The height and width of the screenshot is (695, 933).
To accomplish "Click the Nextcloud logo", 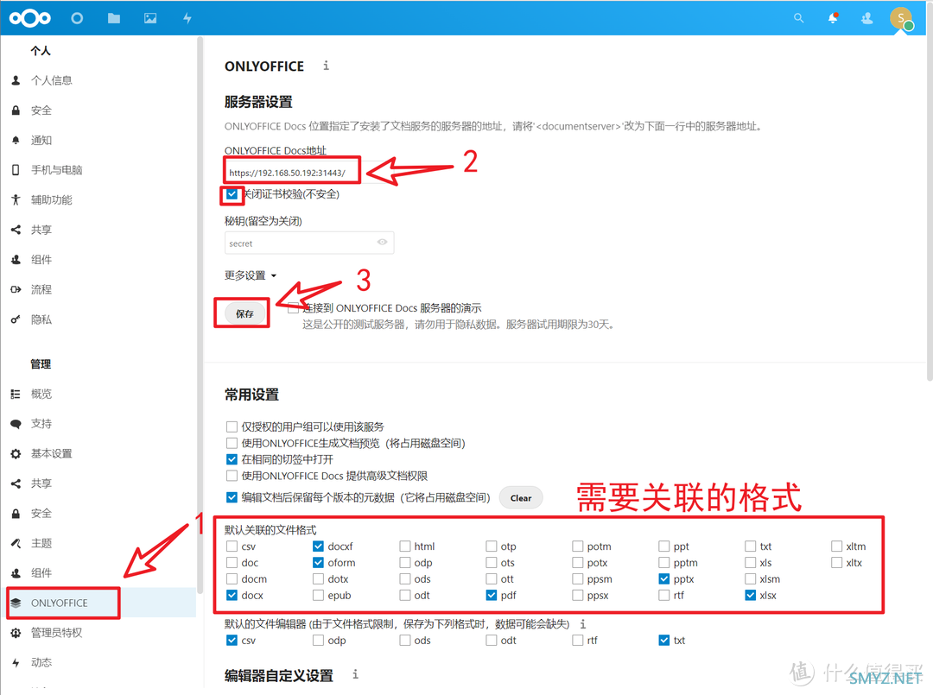I will coord(29,18).
